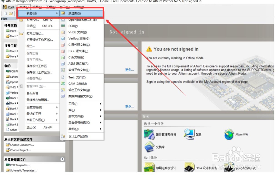The image size is (276, 176).
Task: Click the Verilog document icon in submenu
Action: pos(63,38)
